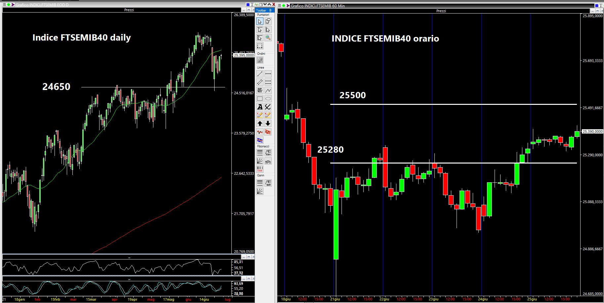
Task: Select the red channel band tool
Action: coord(268,132)
